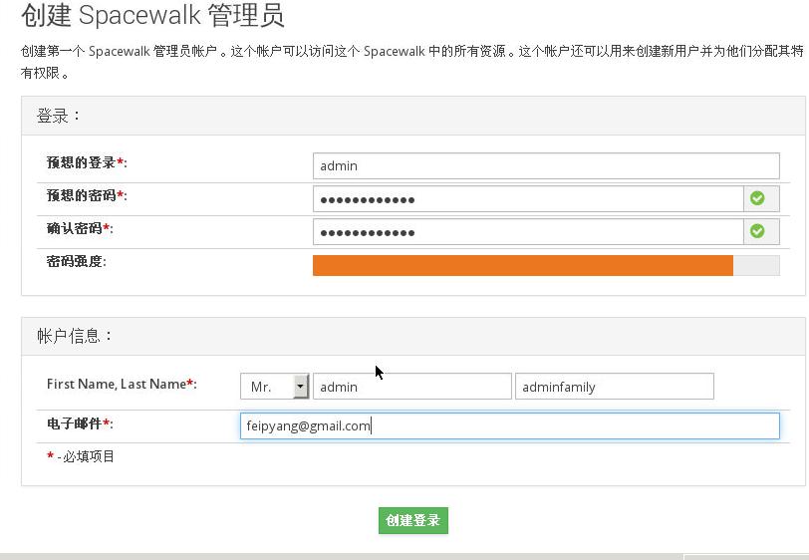Click the intro paragraph about Spacewalk 管理员帐户
The width and height of the screenshot is (809, 560).
[x=412, y=62]
